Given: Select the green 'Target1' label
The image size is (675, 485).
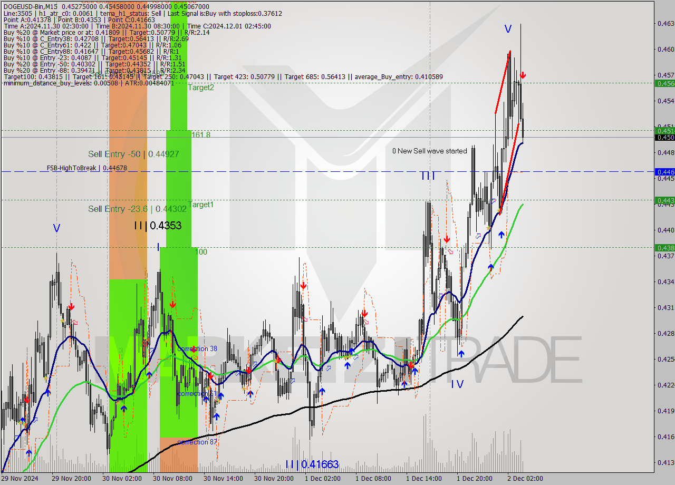Looking at the screenshot, I should (201, 205).
